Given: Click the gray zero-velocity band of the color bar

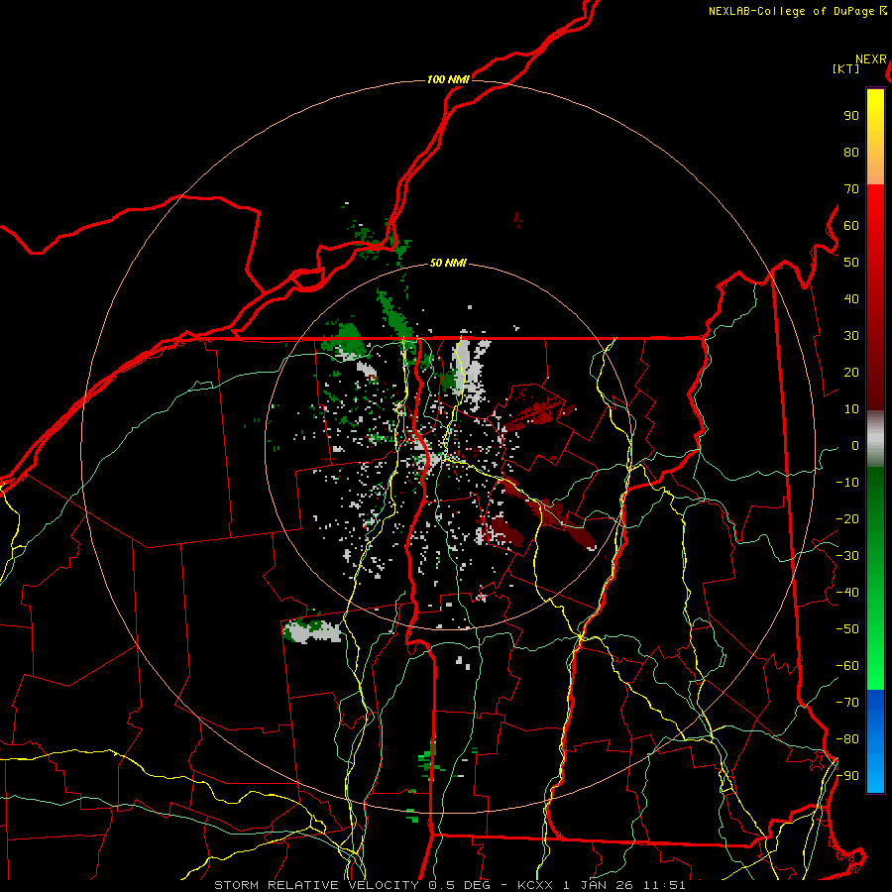Looking at the screenshot, I should point(875,438).
